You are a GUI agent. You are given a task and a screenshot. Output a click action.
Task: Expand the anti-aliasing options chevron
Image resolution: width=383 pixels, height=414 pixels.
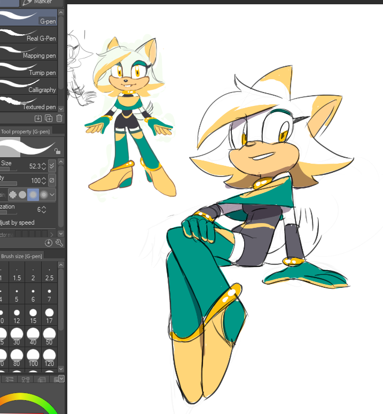[x=52, y=195]
